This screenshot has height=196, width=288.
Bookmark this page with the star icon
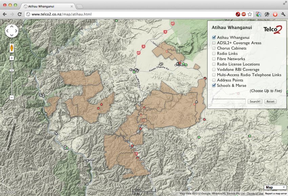click(250, 14)
